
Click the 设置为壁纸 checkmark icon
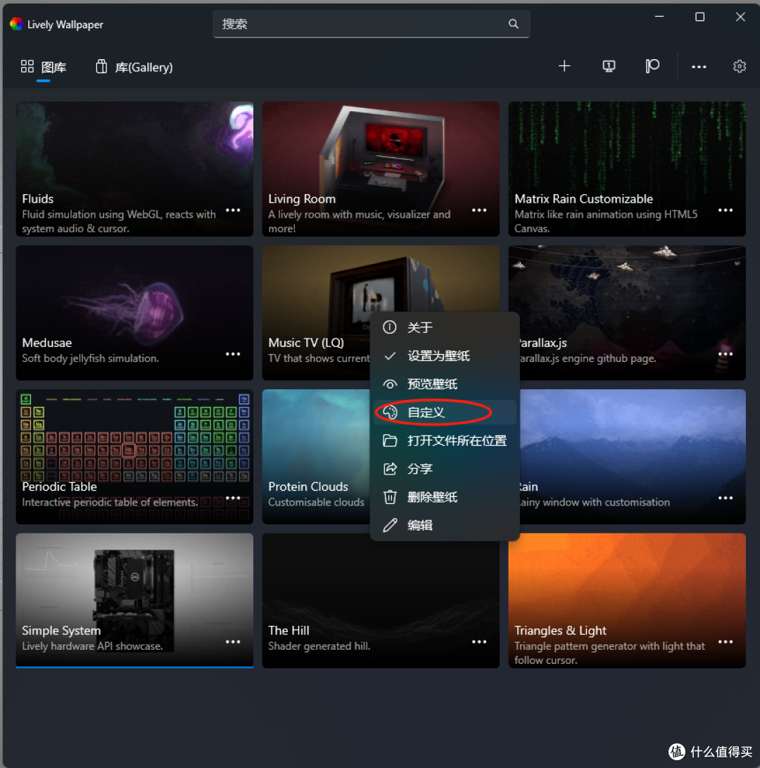(x=390, y=356)
